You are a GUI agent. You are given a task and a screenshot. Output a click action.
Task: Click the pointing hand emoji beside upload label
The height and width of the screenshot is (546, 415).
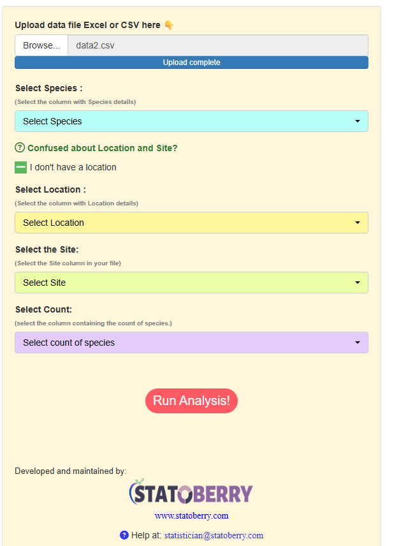click(169, 25)
